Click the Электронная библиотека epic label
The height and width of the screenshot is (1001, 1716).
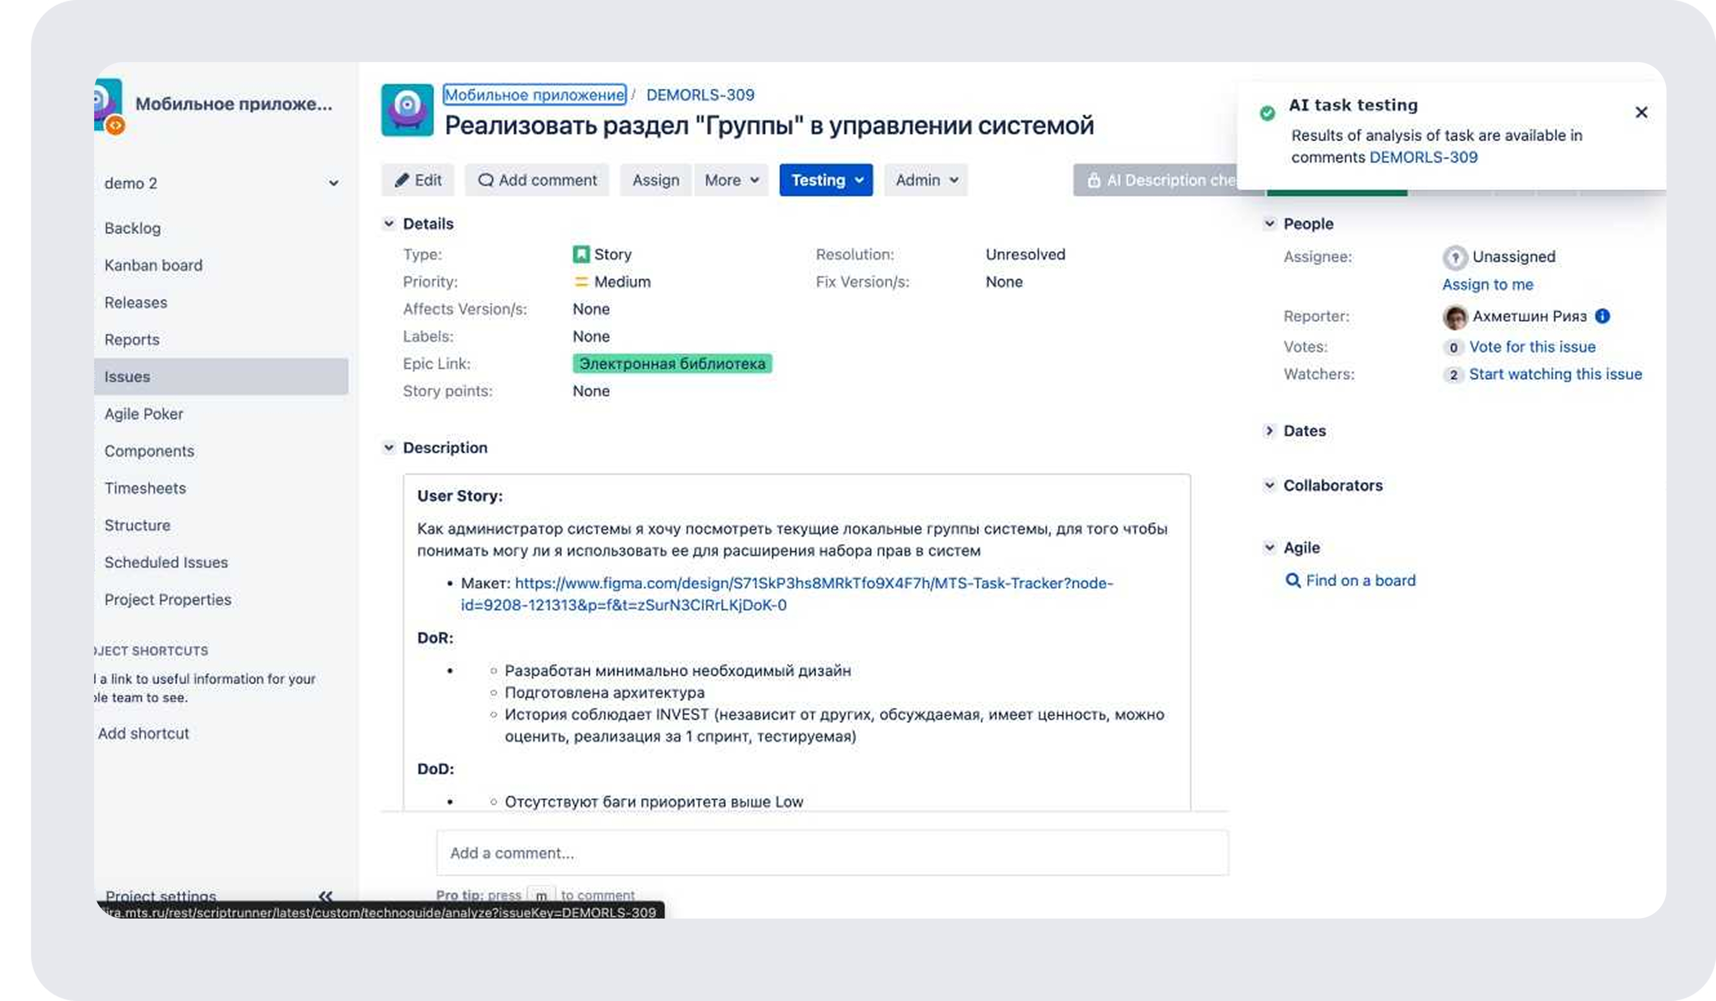coord(672,364)
